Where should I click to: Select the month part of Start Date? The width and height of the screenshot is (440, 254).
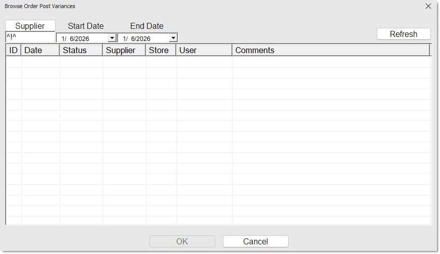[63, 38]
